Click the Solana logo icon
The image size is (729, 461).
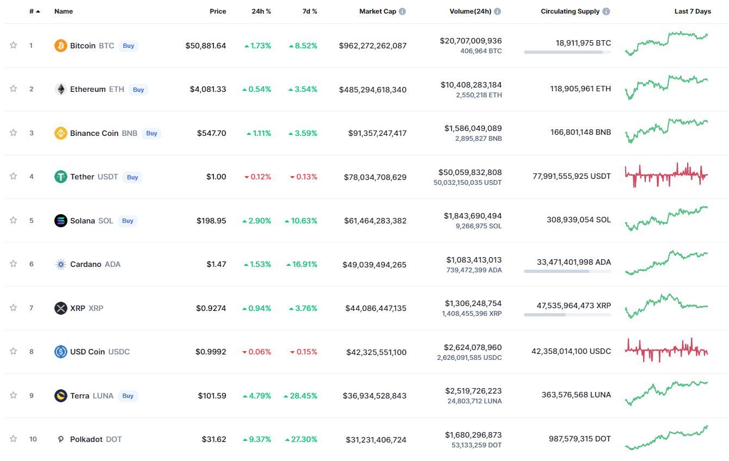coord(60,221)
